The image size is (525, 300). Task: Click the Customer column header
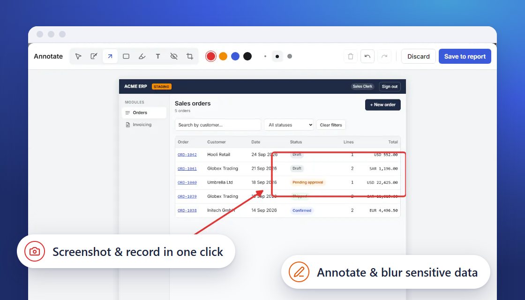(x=216, y=142)
